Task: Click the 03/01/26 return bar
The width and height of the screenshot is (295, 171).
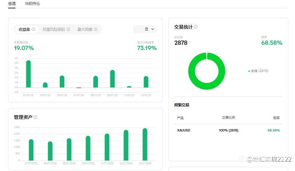Action: point(45,85)
